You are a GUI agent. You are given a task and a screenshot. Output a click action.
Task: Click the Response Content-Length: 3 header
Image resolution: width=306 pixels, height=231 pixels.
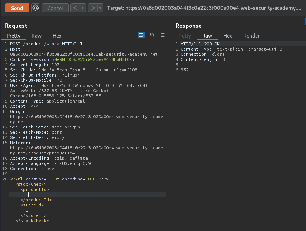tap(203, 59)
